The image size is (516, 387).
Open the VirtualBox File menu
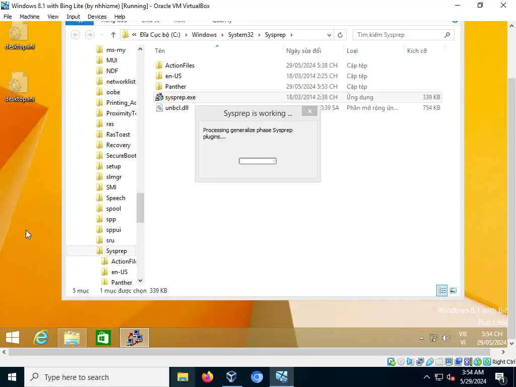pos(8,17)
